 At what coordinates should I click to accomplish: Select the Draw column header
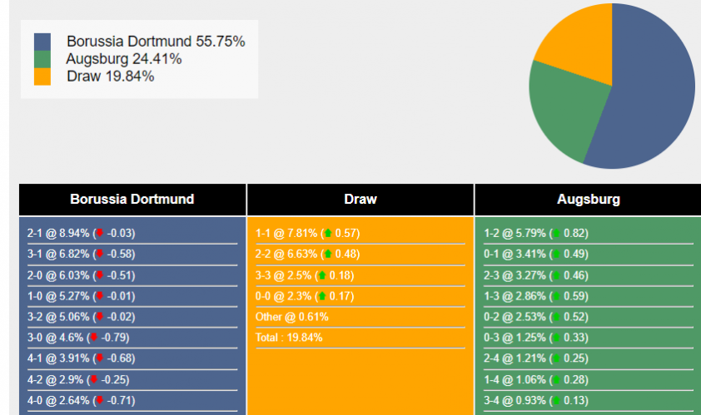pyautogui.click(x=360, y=200)
